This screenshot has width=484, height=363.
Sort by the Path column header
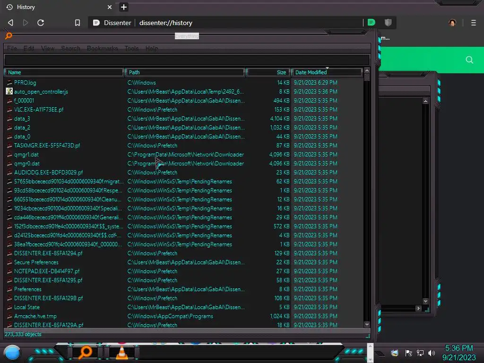click(185, 72)
